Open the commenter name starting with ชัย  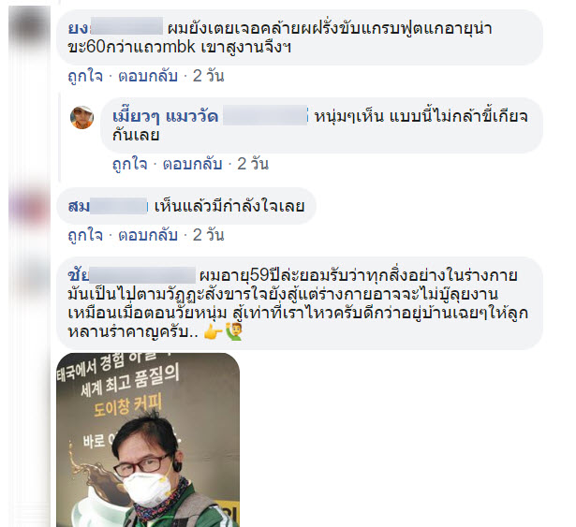coord(131,275)
